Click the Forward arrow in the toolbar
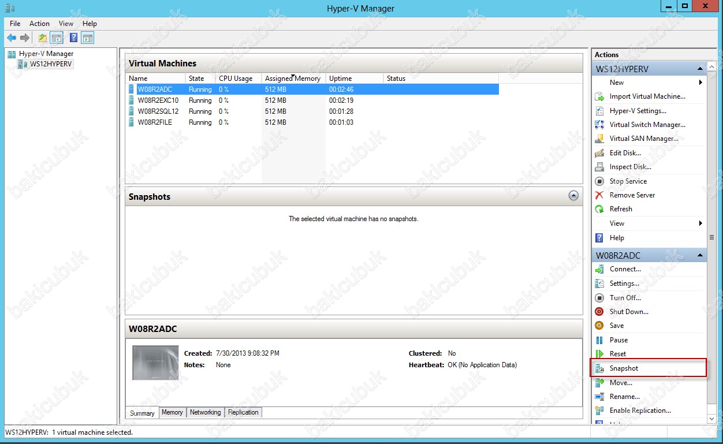The image size is (723, 444). pyautogui.click(x=25, y=38)
